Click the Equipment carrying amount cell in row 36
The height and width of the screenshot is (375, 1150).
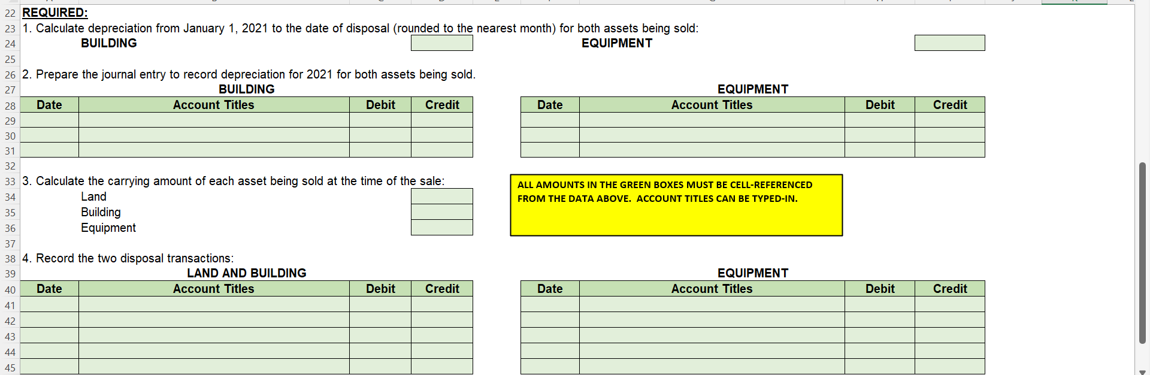point(441,228)
